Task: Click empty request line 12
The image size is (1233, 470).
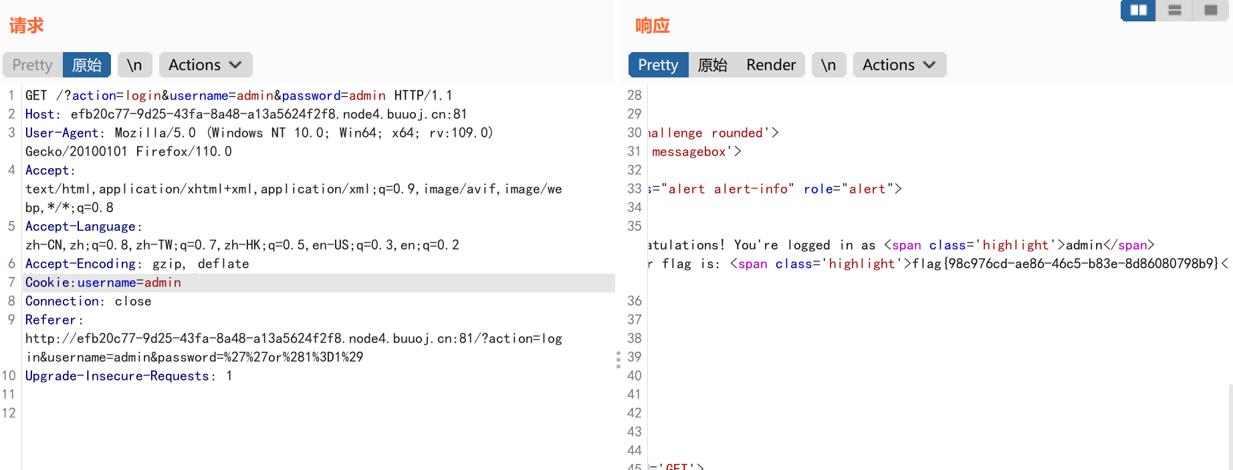Action: tap(318, 413)
